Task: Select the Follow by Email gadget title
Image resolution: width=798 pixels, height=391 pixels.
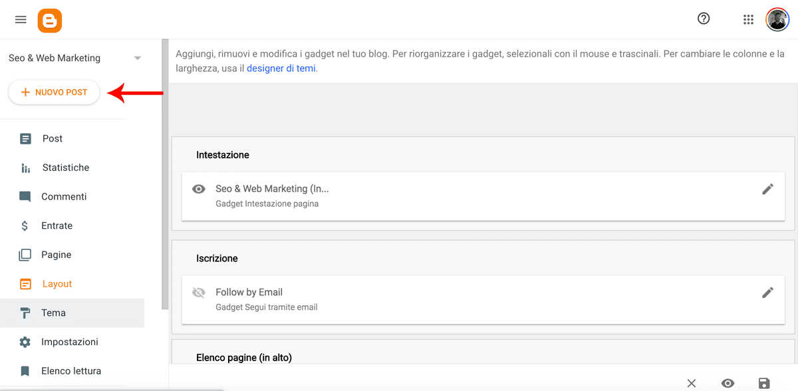Action: (249, 292)
